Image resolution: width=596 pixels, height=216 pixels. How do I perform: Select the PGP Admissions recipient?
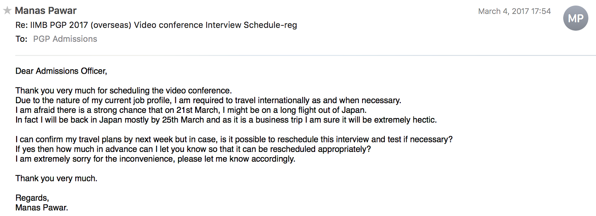(x=65, y=39)
